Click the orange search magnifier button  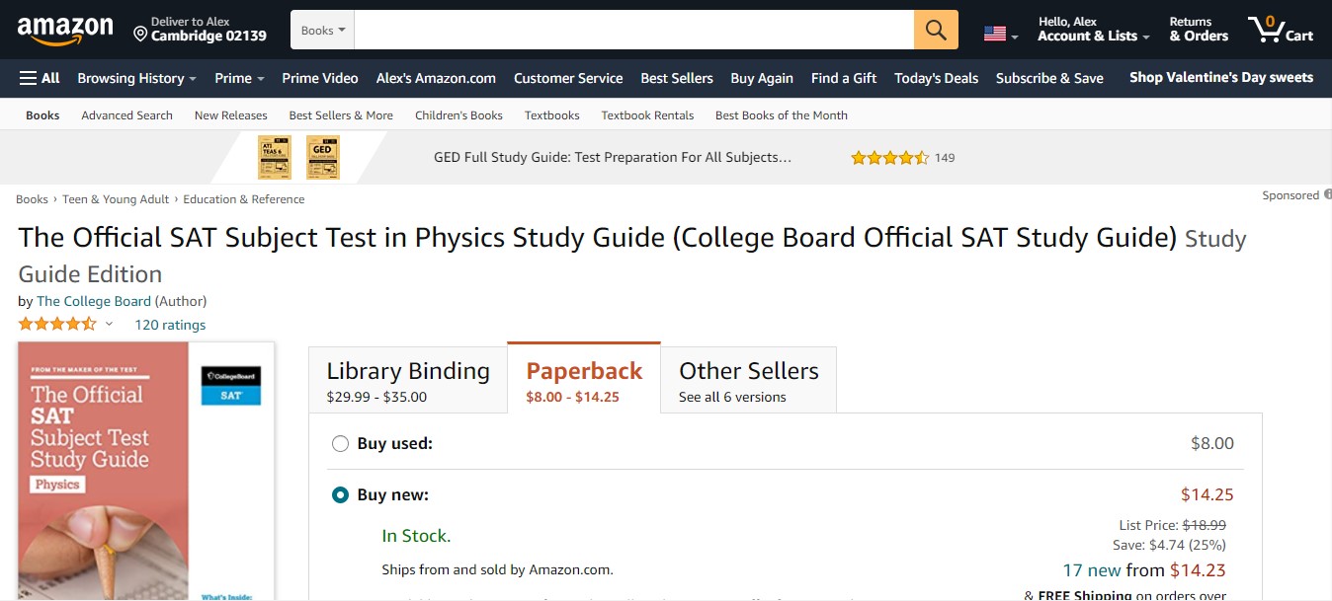[x=936, y=30]
